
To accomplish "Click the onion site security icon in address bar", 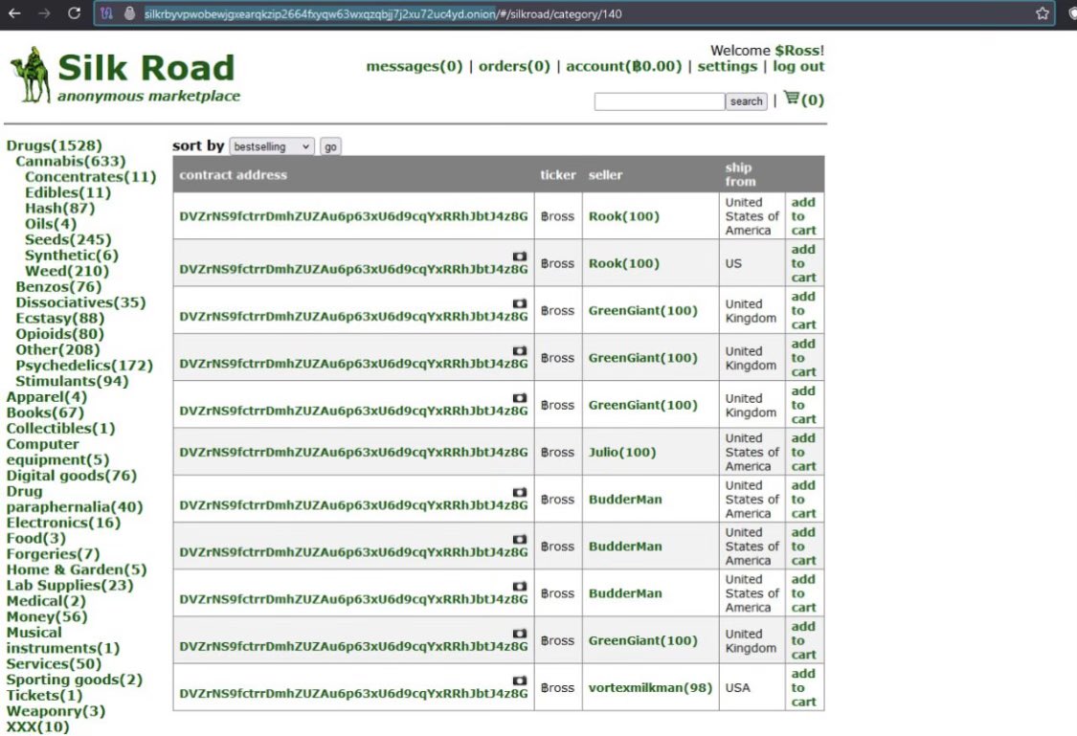I will (x=129, y=13).
